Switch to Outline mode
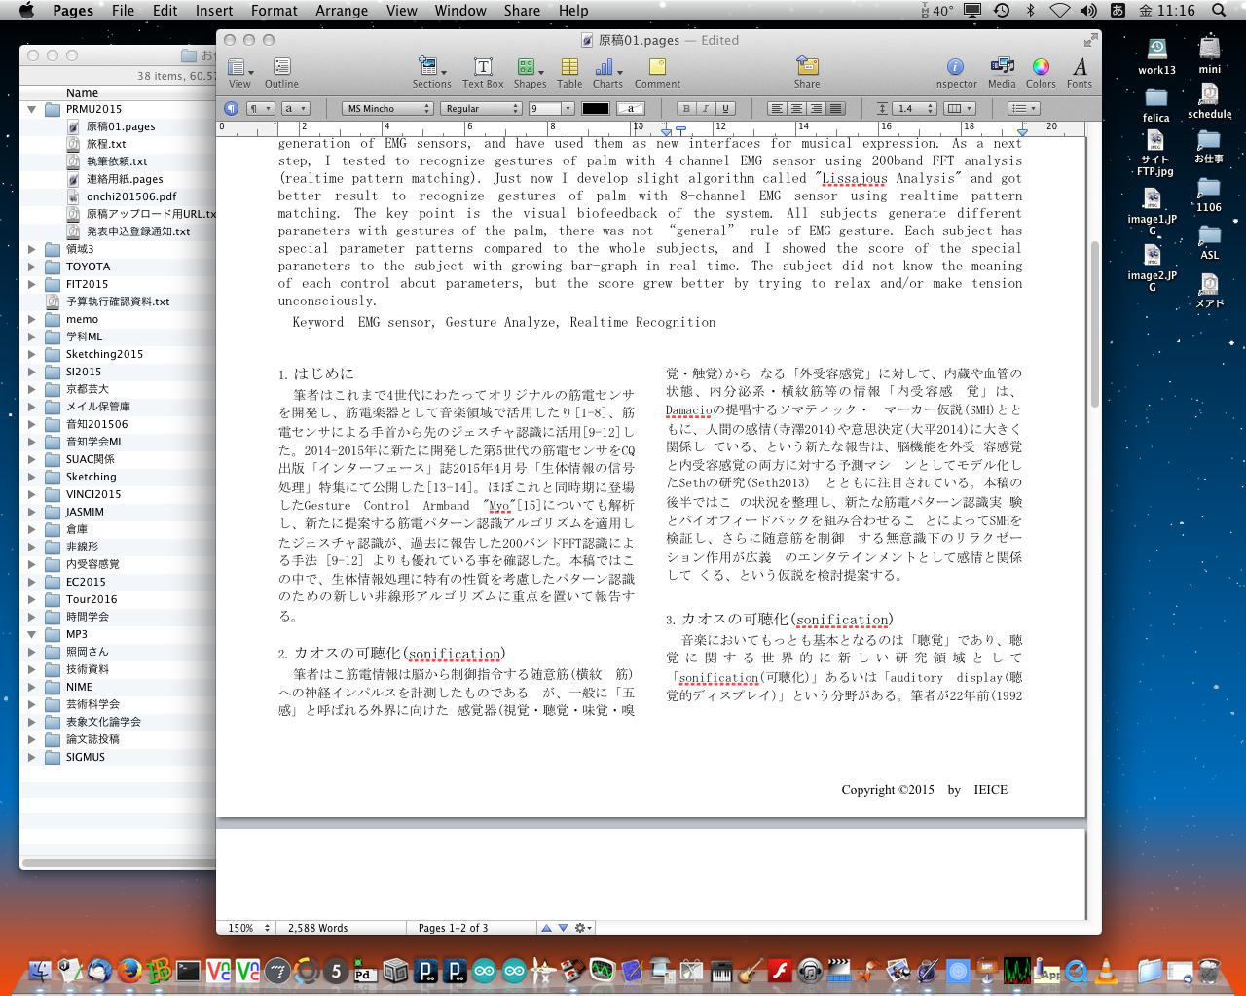Image resolution: width=1246 pixels, height=996 pixels. [x=281, y=72]
